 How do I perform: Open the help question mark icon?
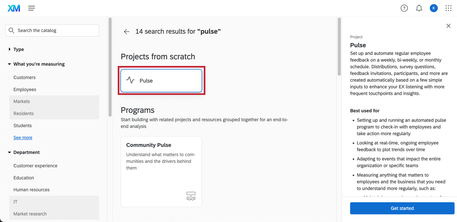pyautogui.click(x=404, y=8)
